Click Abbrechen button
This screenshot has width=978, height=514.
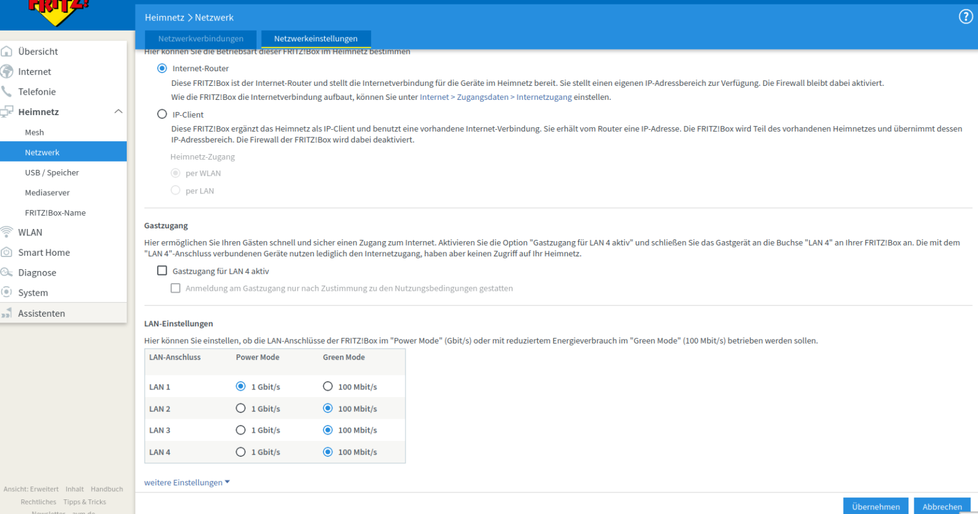(x=942, y=506)
